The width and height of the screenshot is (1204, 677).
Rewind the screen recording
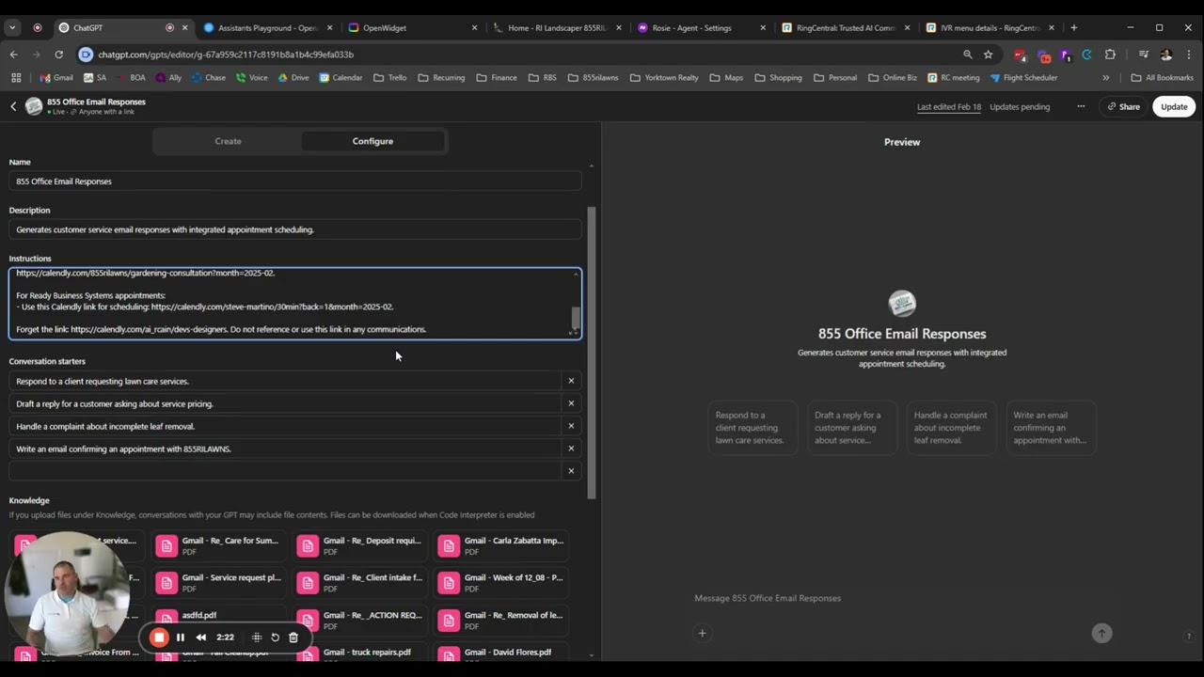tap(201, 638)
